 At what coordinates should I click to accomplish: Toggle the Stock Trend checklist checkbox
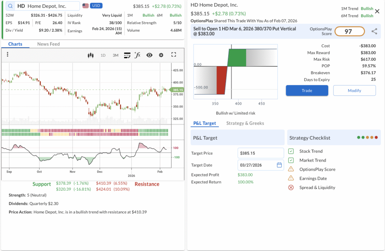291,151
